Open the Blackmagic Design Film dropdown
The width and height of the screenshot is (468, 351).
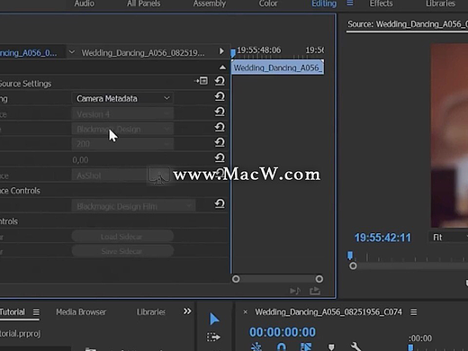tap(133, 206)
